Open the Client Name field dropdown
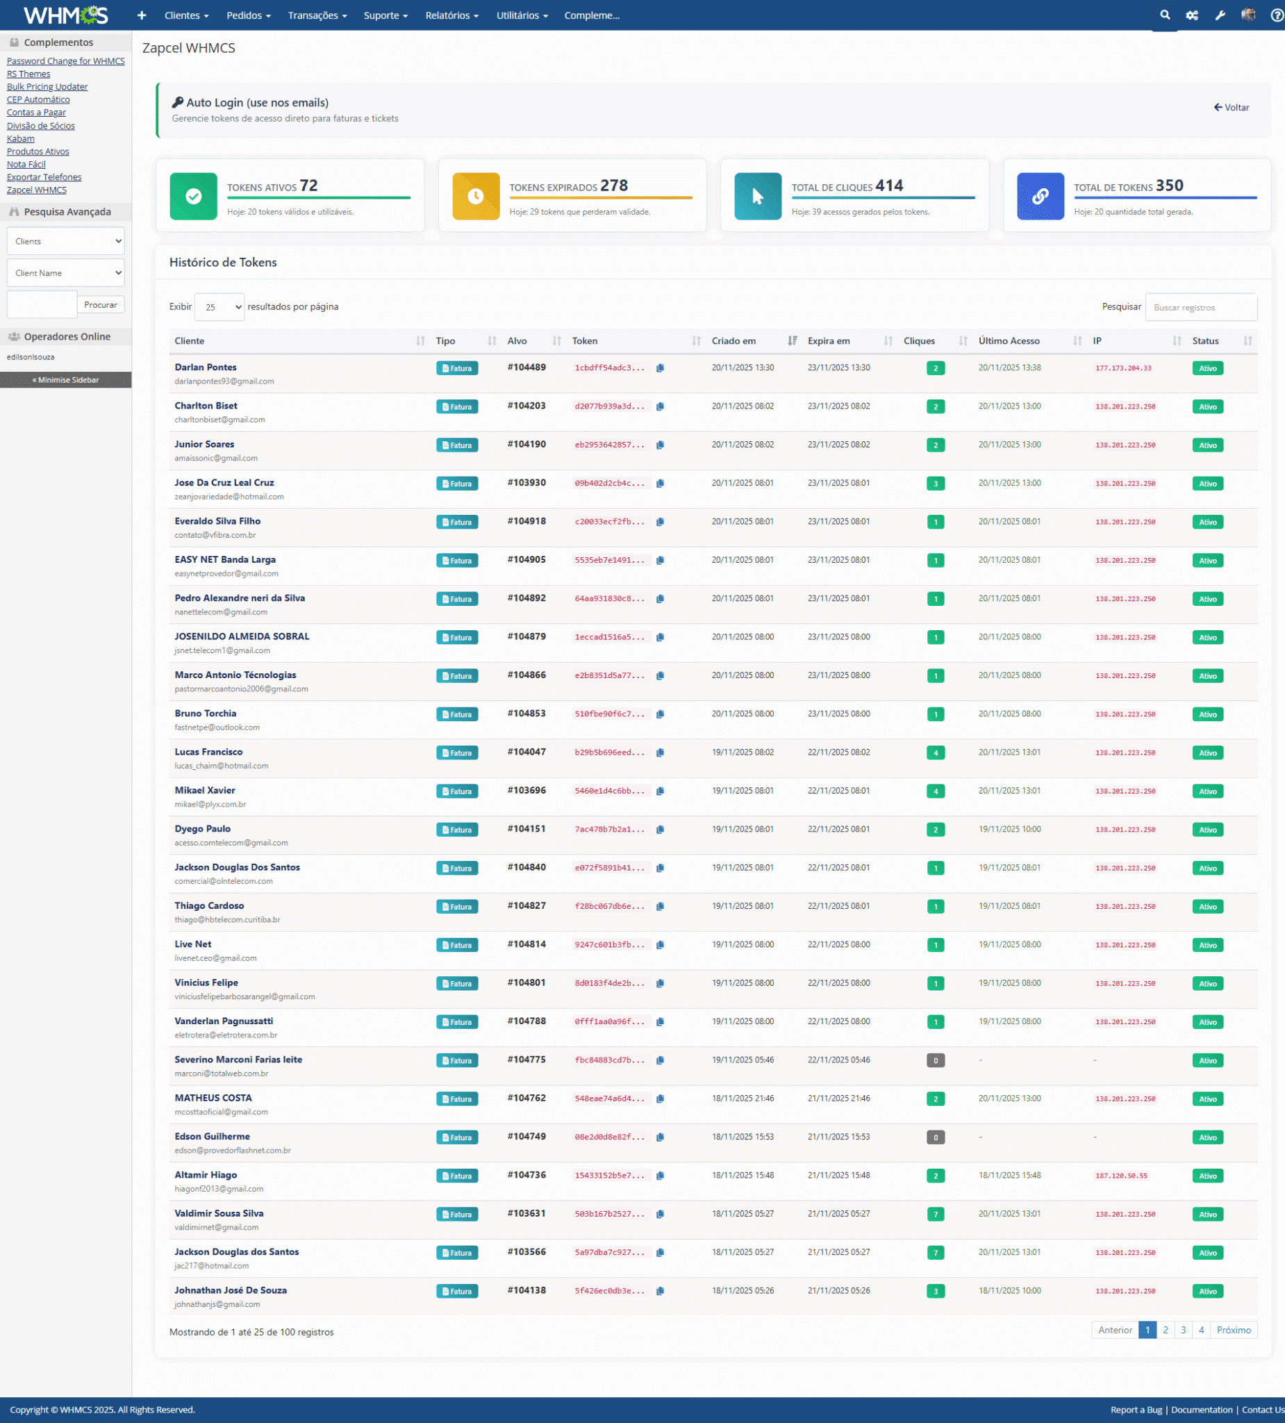1285x1423 pixels. point(65,273)
